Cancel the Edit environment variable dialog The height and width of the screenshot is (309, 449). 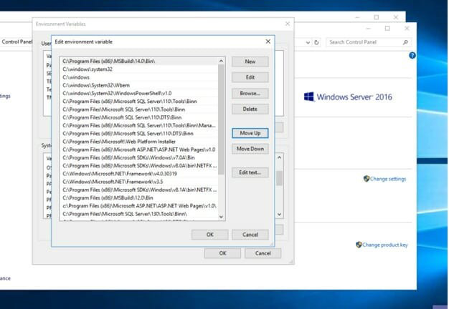(x=250, y=235)
